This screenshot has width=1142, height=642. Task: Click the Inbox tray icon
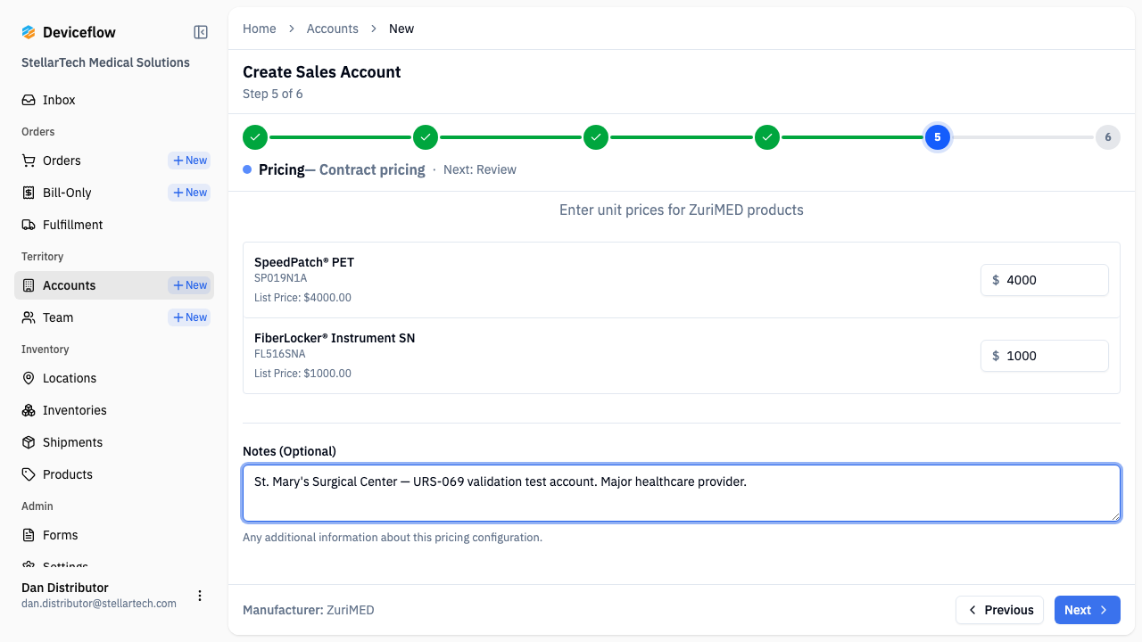tap(29, 100)
